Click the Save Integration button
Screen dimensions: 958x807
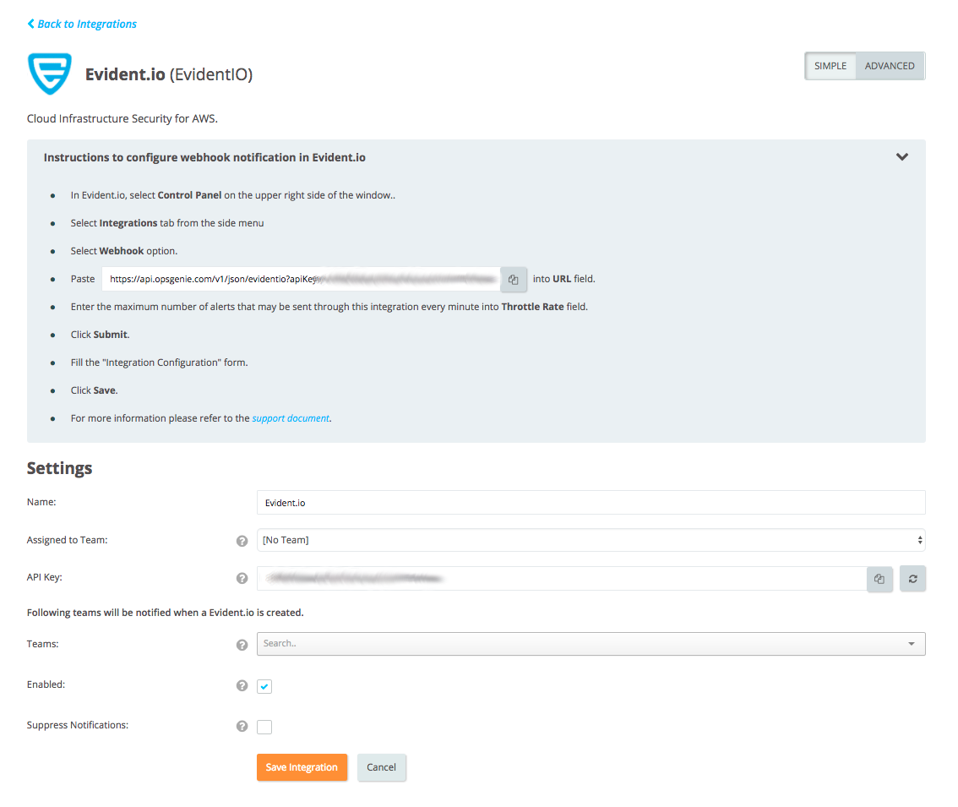tap(302, 767)
